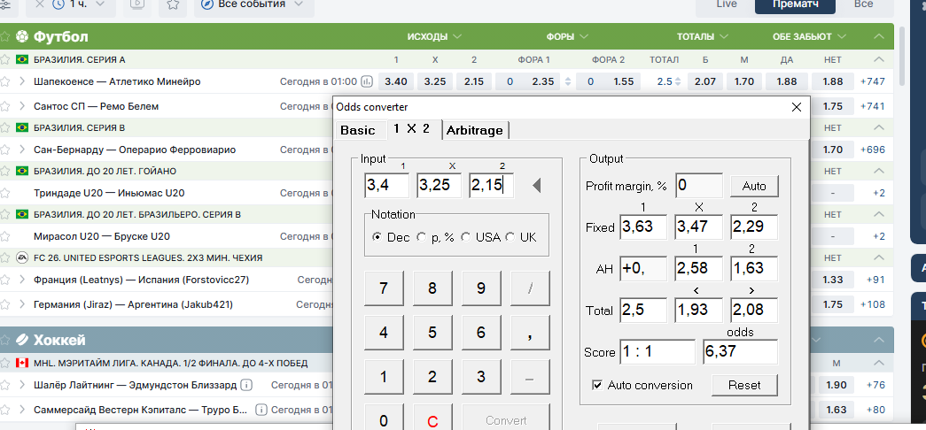
Task: Switch to the Basic tab
Action: pos(358,130)
